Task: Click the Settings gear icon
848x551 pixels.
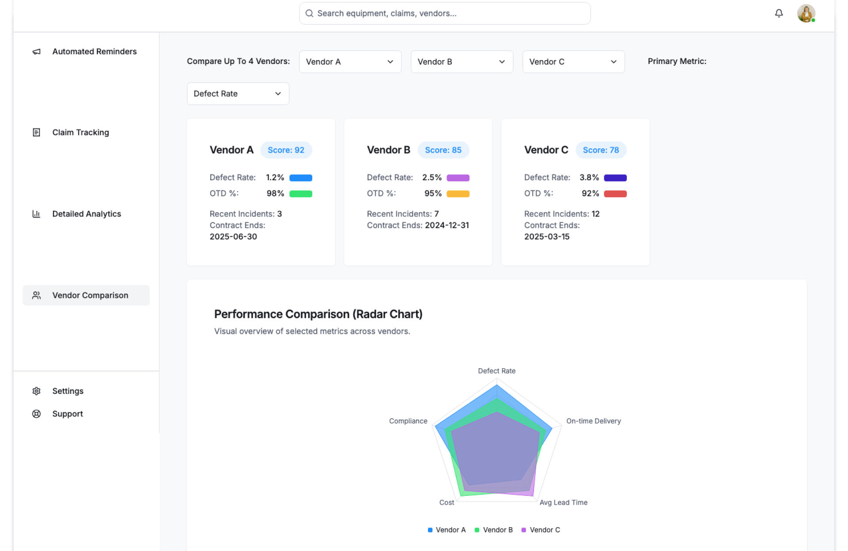Action: point(37,391)
